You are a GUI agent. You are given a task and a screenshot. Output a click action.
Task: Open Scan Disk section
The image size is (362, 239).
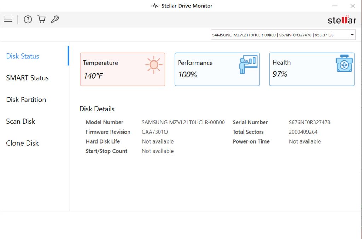(21, 121)
